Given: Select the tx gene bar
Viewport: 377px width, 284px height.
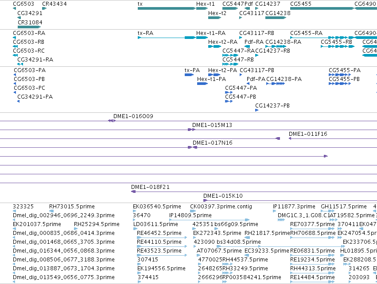Looking at the screenshot, I should pos(167,8).
